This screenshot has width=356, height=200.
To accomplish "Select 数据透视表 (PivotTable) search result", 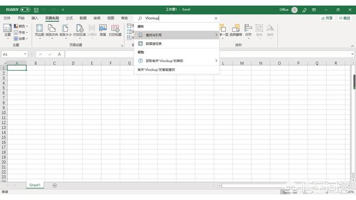I will tap(177, 43).
